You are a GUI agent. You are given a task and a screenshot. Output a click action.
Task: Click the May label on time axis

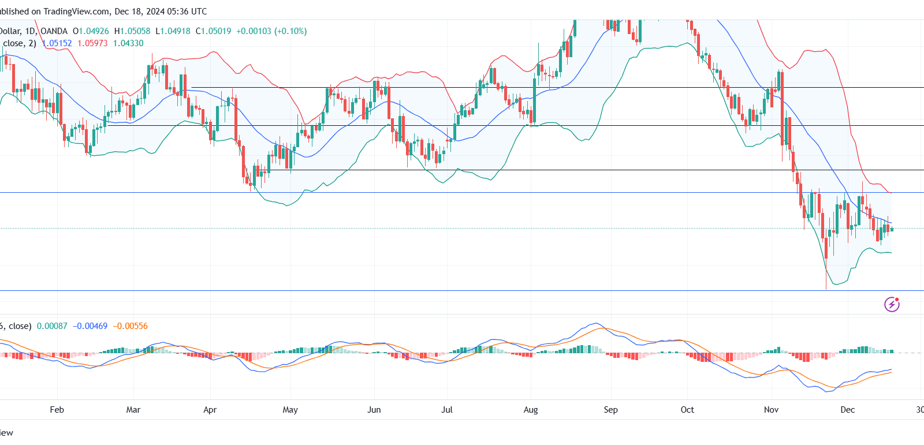pyautogui.click(x=290, y=410)
